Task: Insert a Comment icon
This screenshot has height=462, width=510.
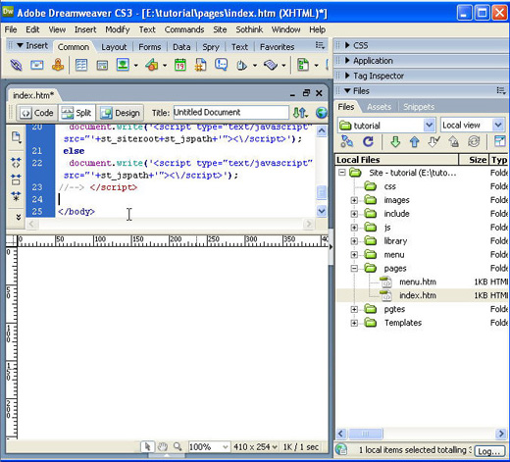Action: click(221, 65)
